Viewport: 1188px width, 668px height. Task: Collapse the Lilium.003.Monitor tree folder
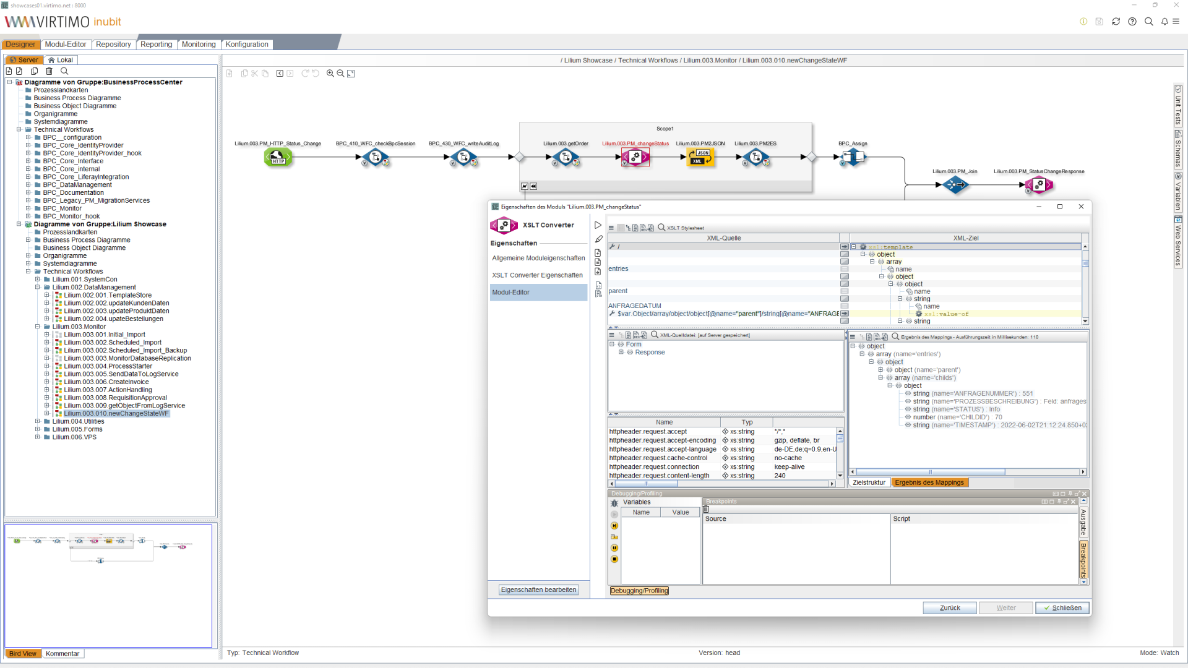37,327
